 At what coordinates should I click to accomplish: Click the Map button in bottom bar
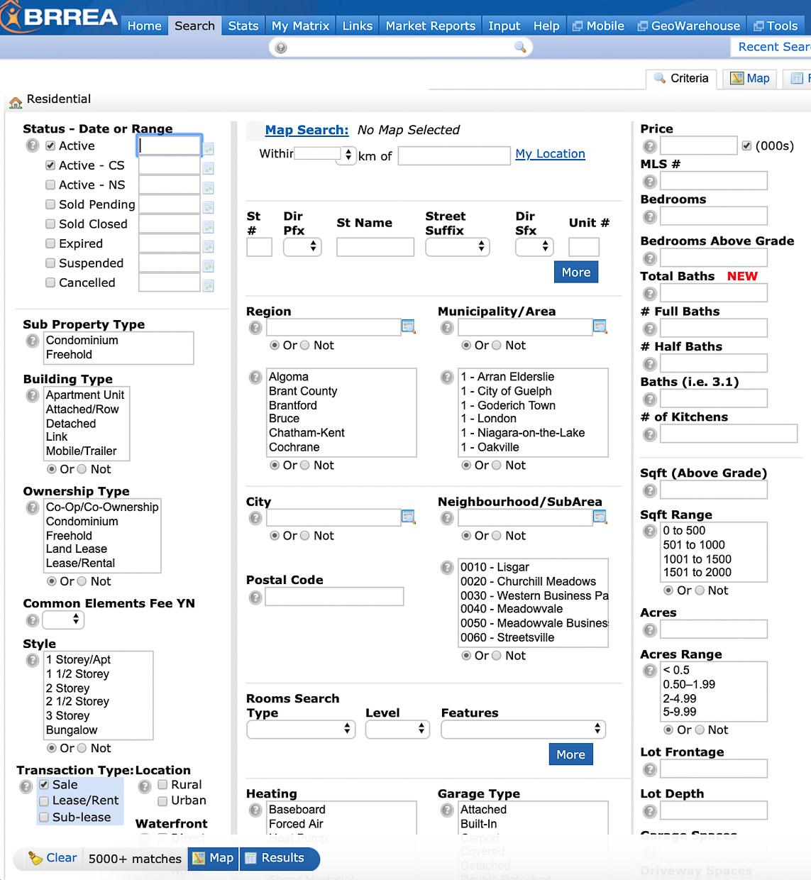(214, 859)
